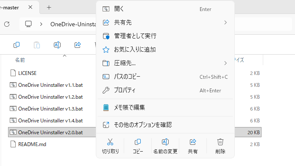295x166 pixels.
Task: Choose メモ帳で編集
Action: pos(165,108)
